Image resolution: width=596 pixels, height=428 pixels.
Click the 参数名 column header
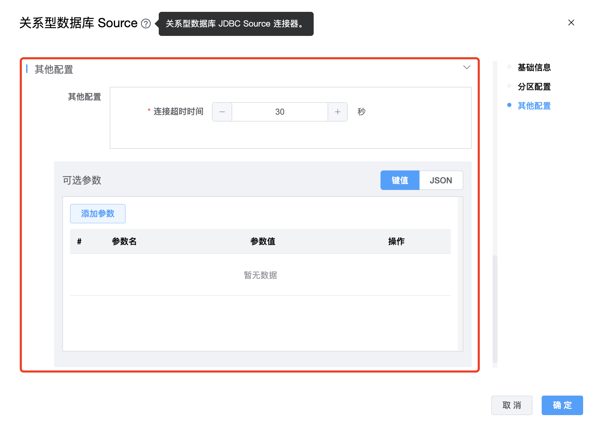(124, 241)
